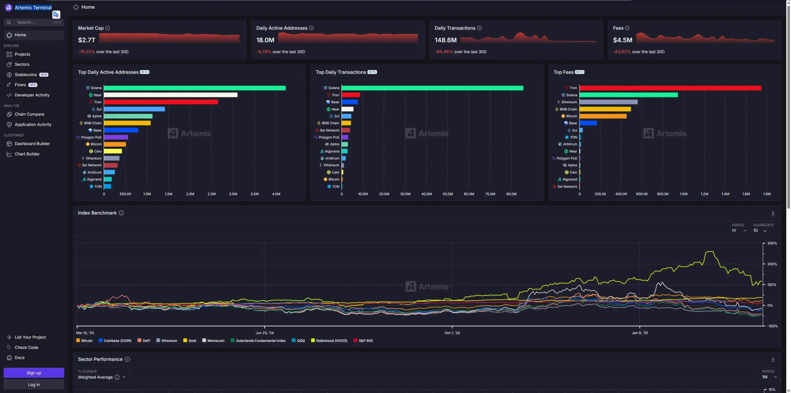This screenshot has height=393, width=791.
Task: Click the Docs book icon
Action: (9, 357)
